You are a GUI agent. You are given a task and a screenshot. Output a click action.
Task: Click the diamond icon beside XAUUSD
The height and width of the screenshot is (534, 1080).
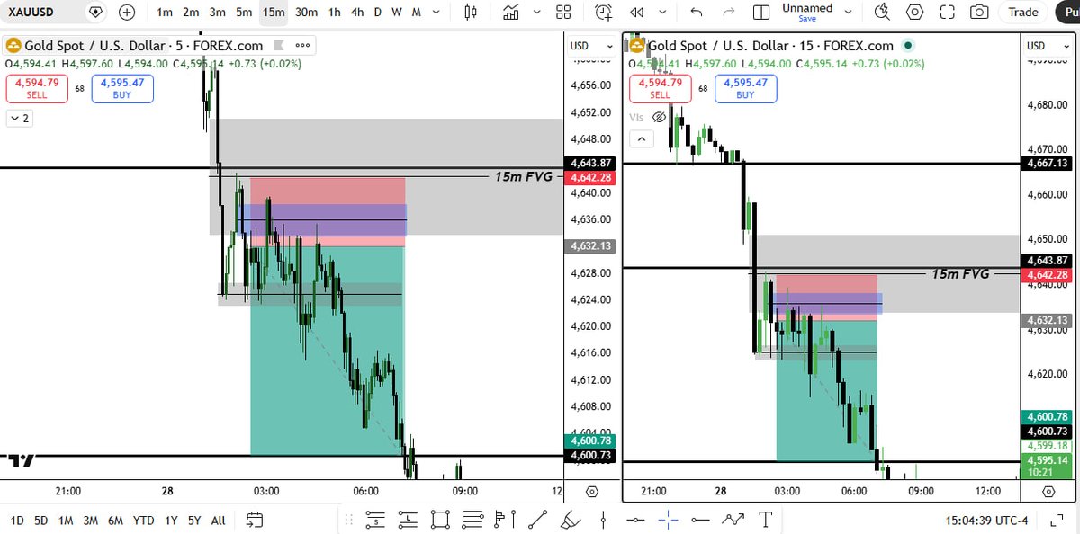click(x=95, y=13)
